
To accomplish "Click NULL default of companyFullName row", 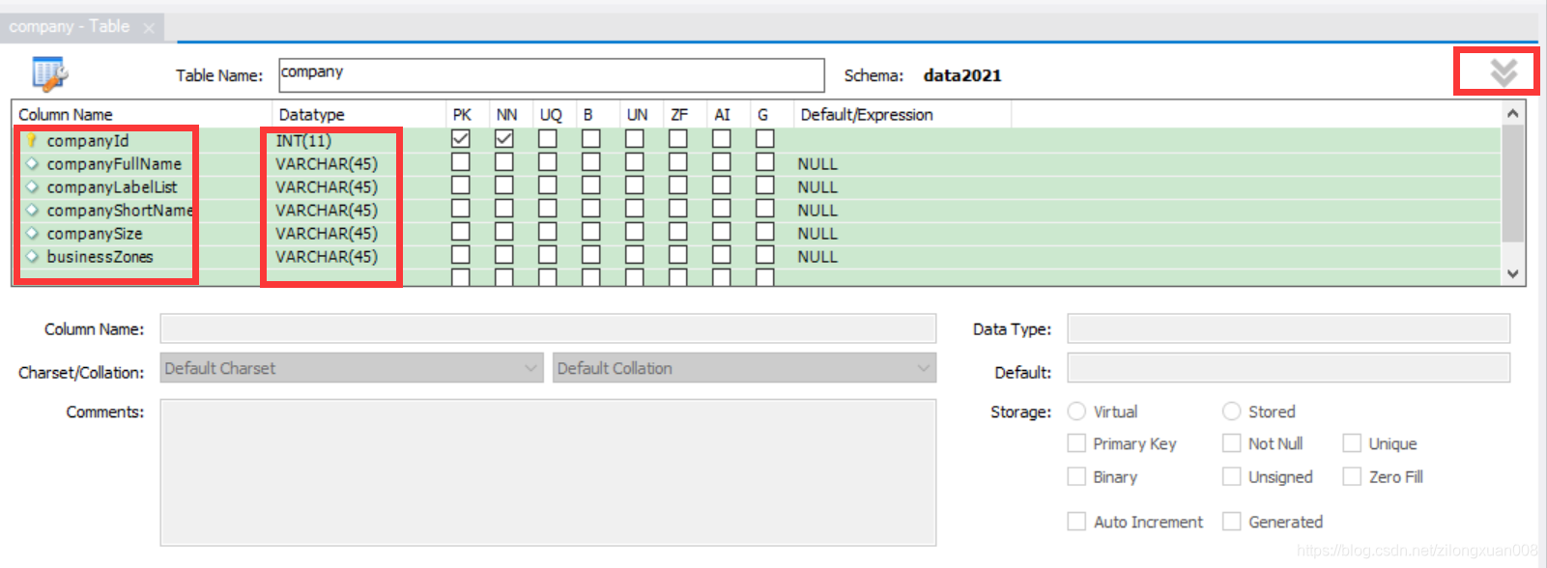I will tap(817, 164).
